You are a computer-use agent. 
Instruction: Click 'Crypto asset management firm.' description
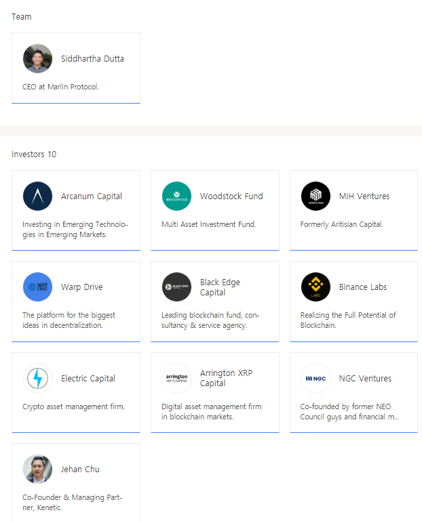click(73, 407)
